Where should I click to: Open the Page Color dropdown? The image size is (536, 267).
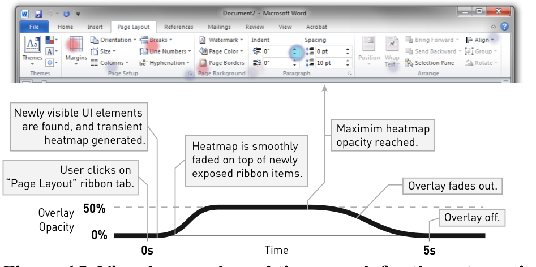point(221,51)
